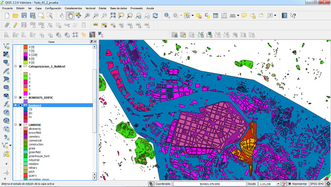
Task: Zoom to full extent icon
Action: coord(113,16)
